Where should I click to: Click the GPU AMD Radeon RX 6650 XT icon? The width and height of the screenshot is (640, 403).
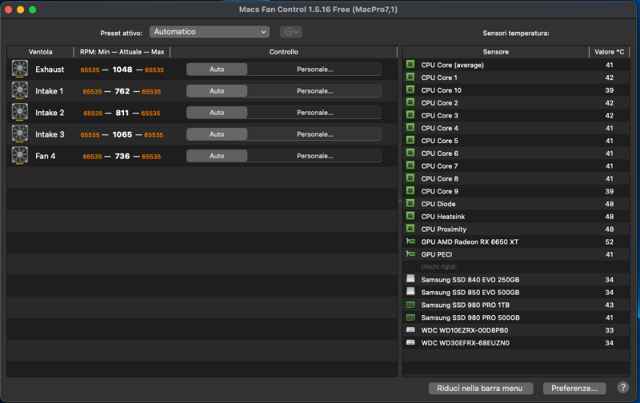coord(410,241)
